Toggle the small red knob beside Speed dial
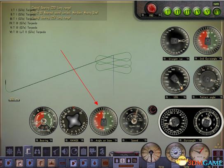 click(x=152, y=110)
